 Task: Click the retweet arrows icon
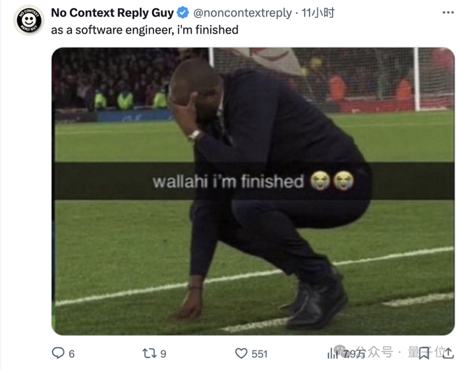click(149, 354)
